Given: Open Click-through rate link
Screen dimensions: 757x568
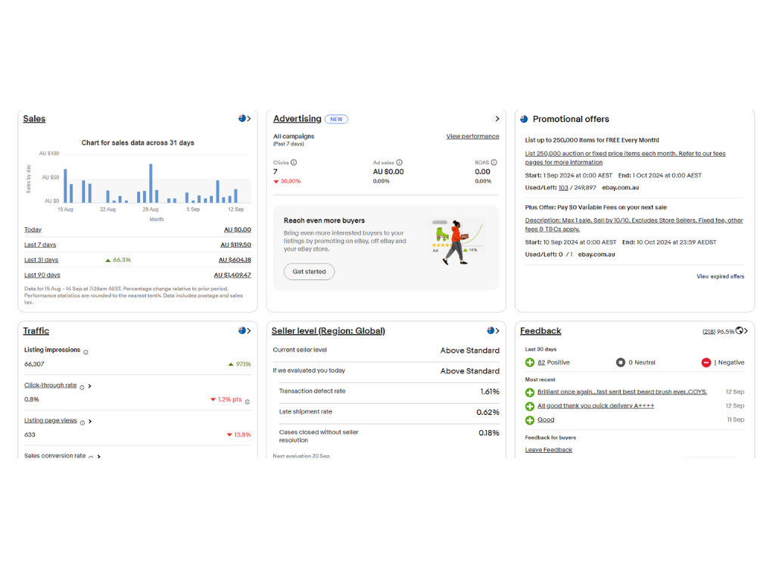Looking at the screenshot, I should [x=50, y=385].
